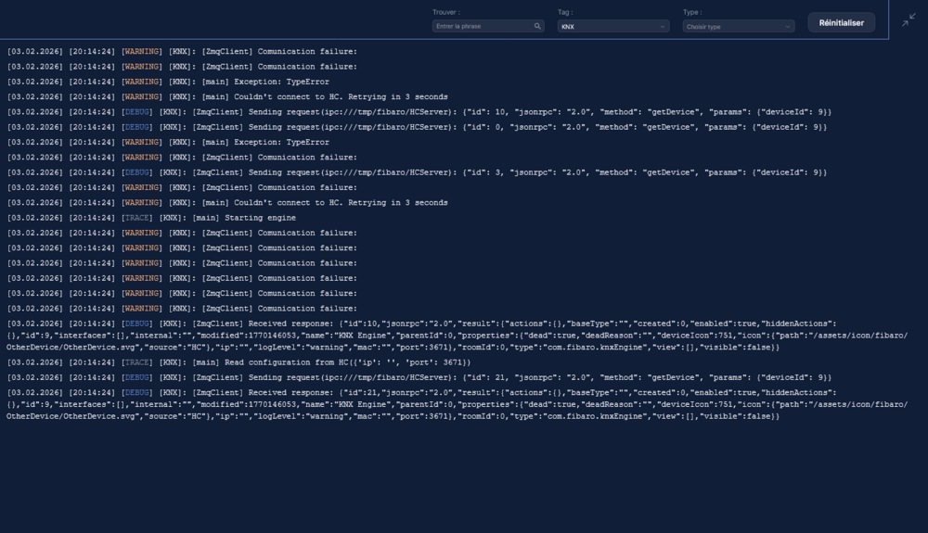The width and height of the screenshot is (928, 533).
Task: Click the Sending request log with id 10
Action: click(x=418, y=112)
